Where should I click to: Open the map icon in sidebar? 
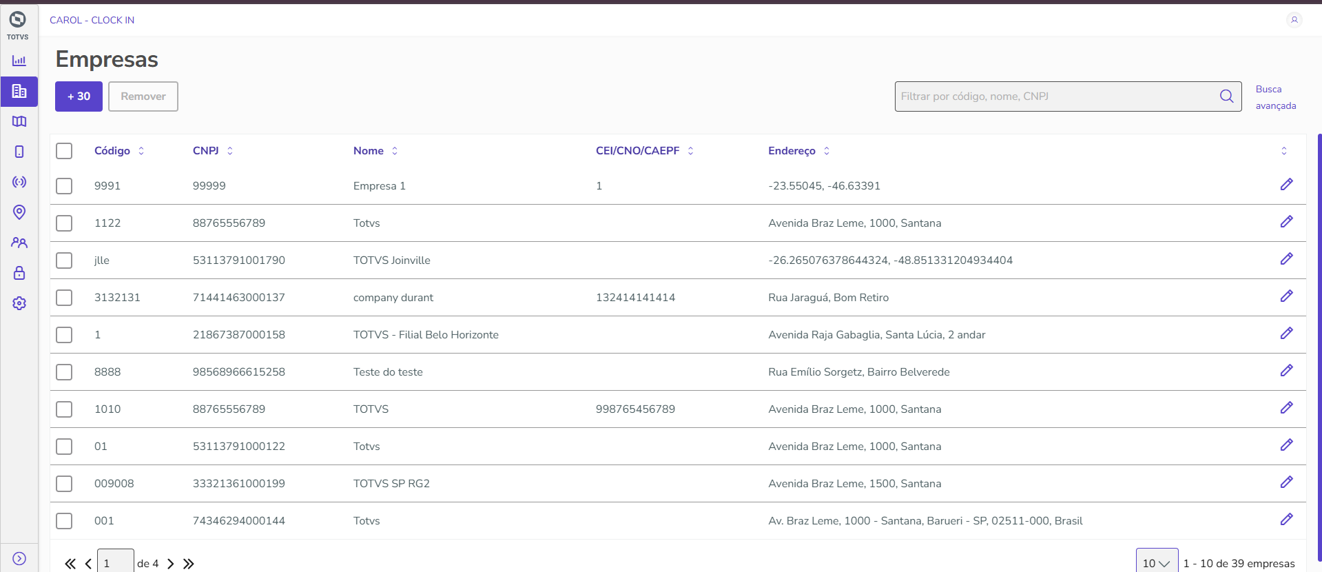[19, 121]
